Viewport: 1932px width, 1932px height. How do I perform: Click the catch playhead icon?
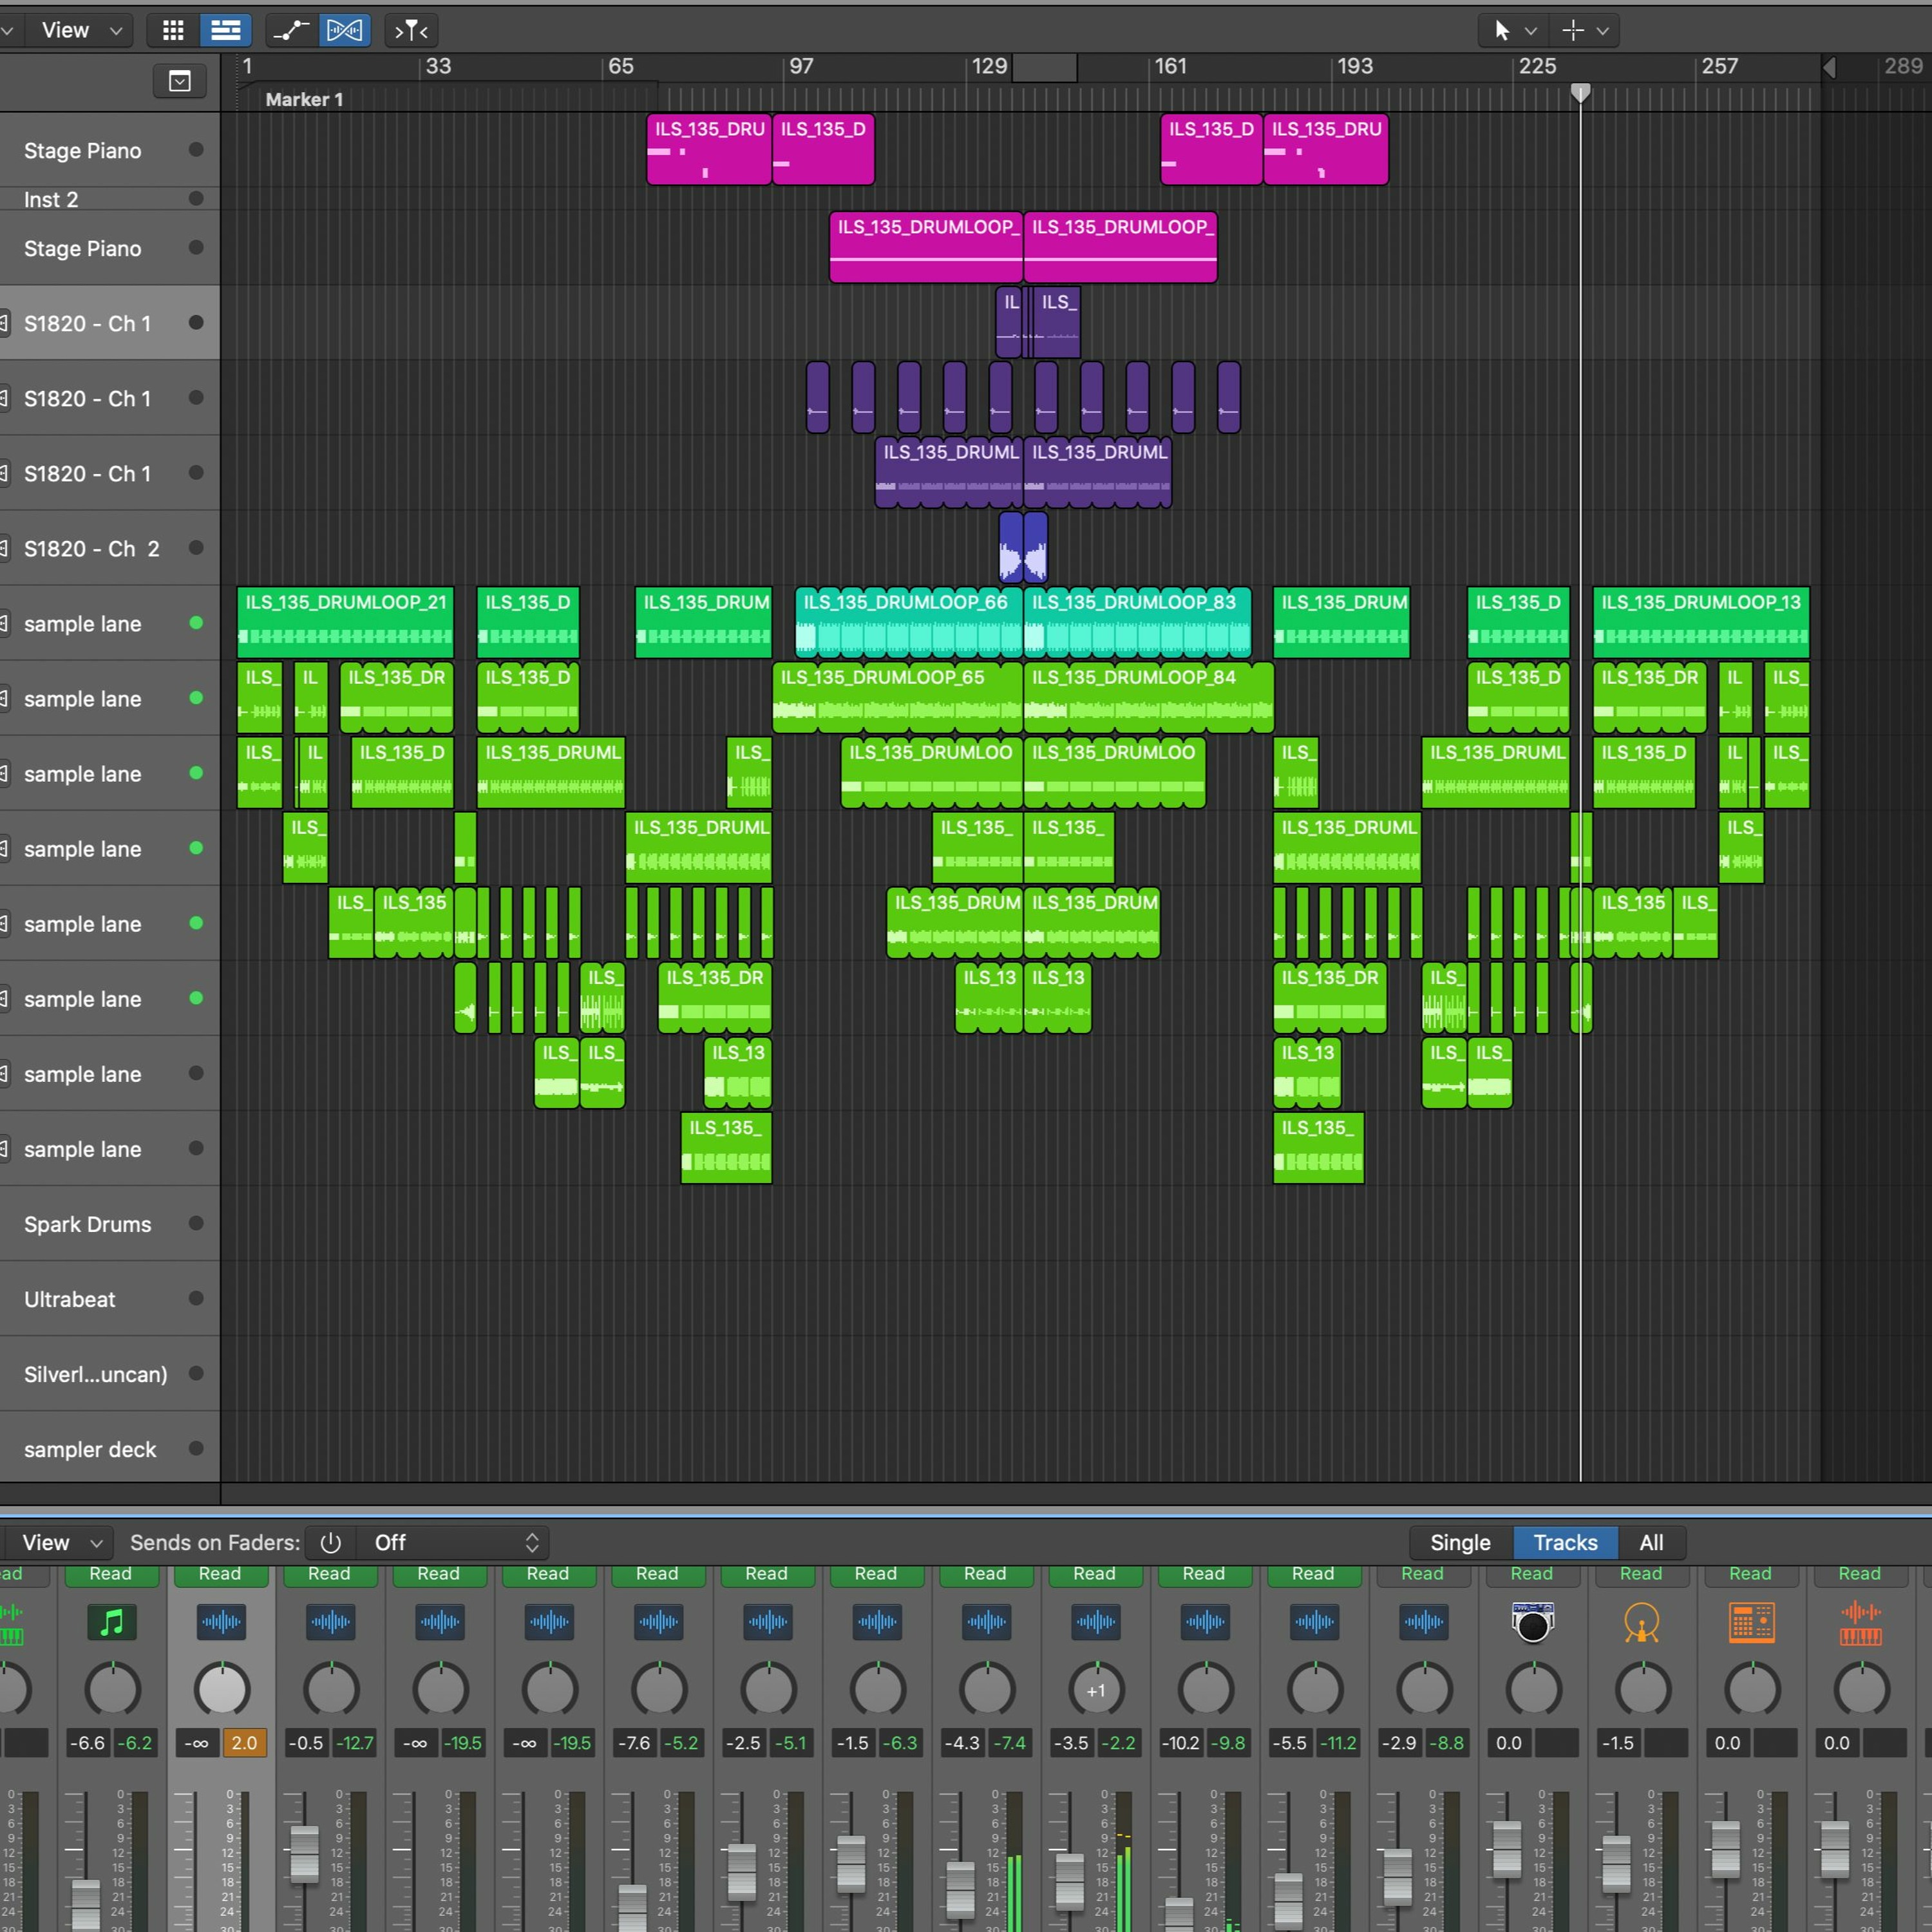[411, 31]
